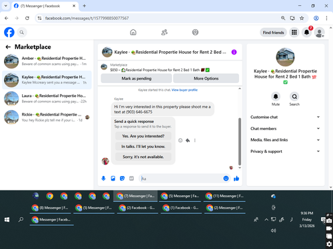The height and width of the screenshot is (249, 333).
Task: Open the Menu grid icon
Action: [294, 33]
